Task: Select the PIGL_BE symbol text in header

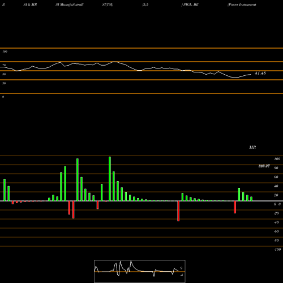Action: pyautogui.click(x=191, y=5)
